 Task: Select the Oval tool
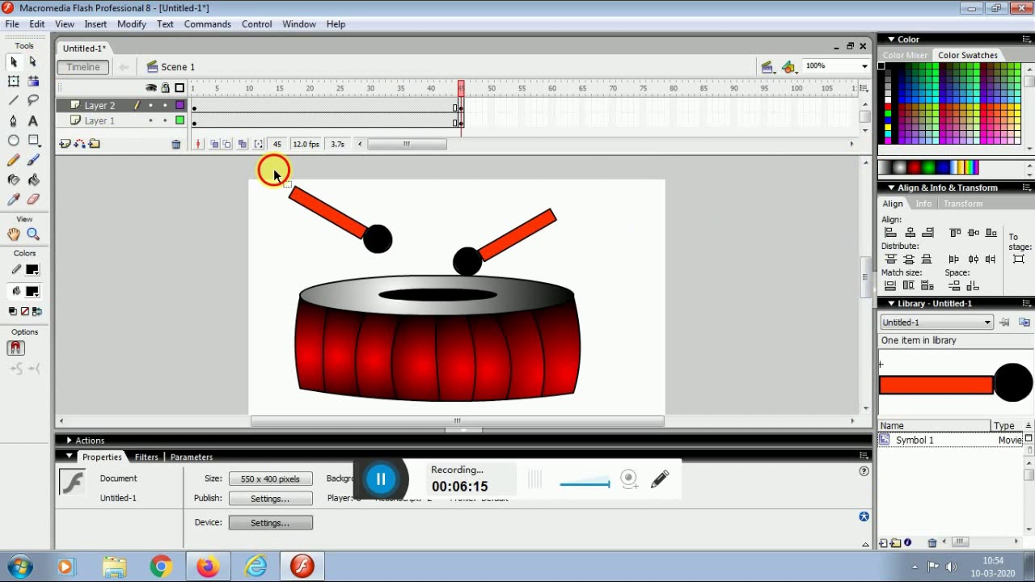[14, 141]
